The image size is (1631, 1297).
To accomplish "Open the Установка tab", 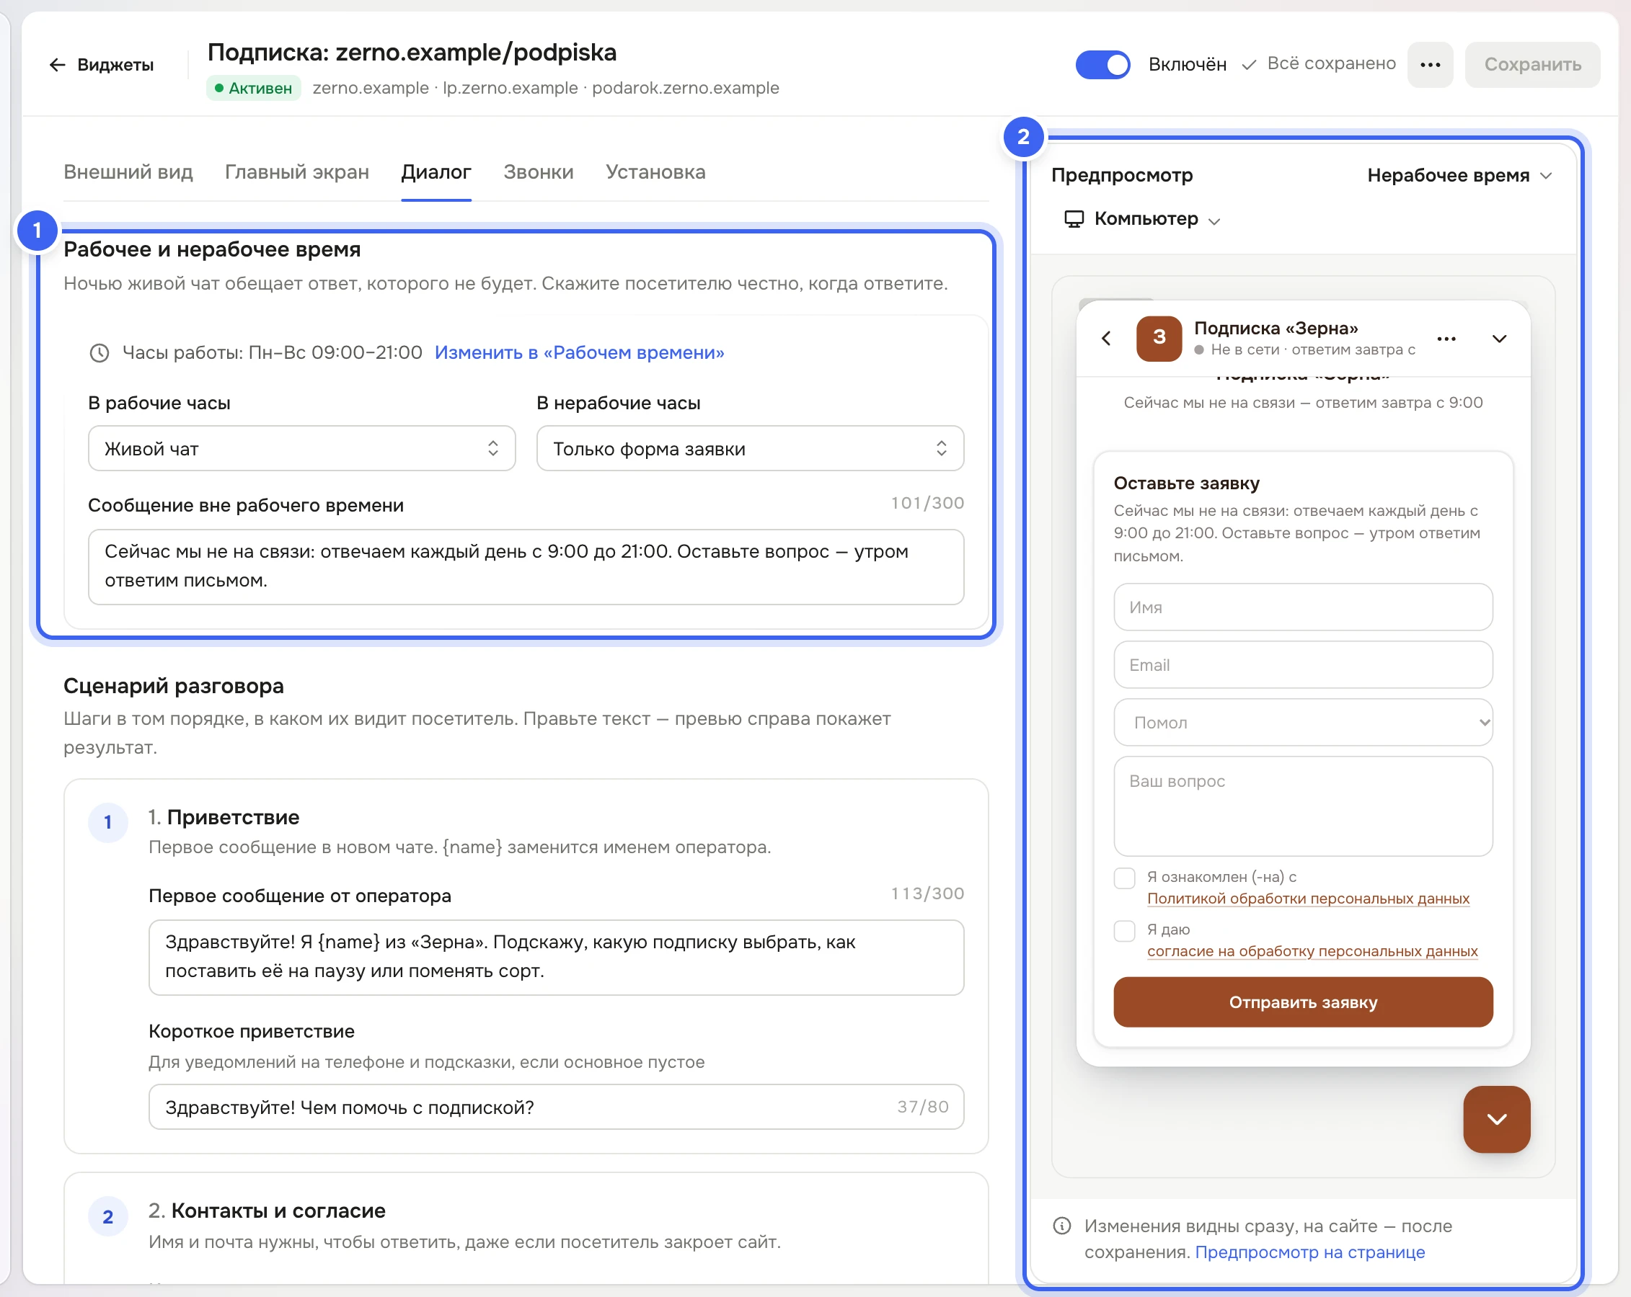I will click(655, 172).
